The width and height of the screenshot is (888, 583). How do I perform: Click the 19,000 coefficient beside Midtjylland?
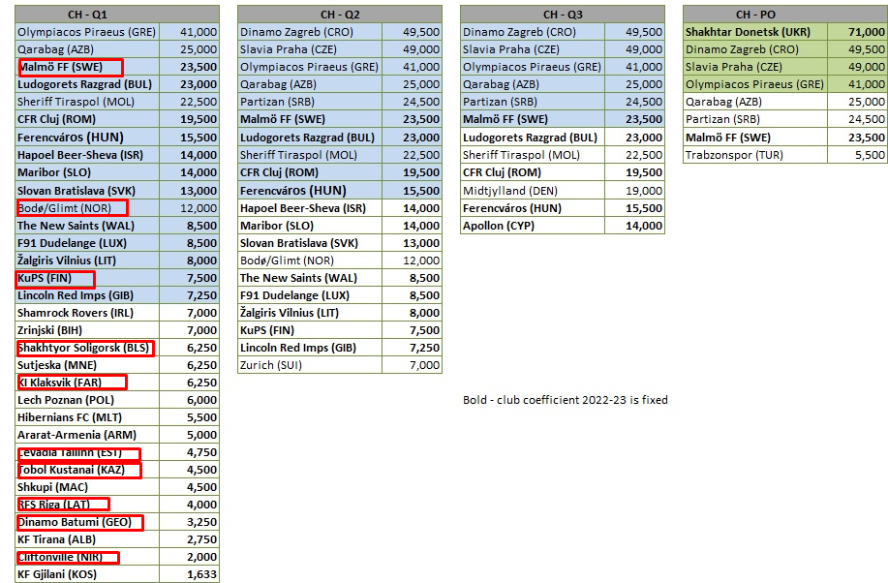634,191
